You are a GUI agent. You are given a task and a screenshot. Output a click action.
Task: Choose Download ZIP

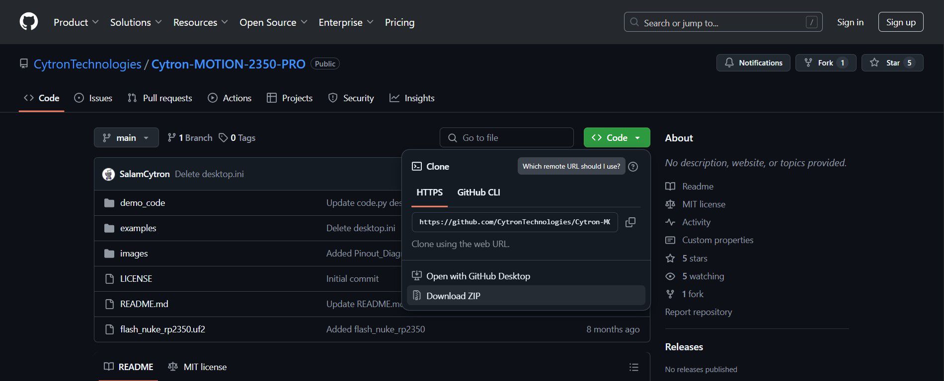pos(453,296)
